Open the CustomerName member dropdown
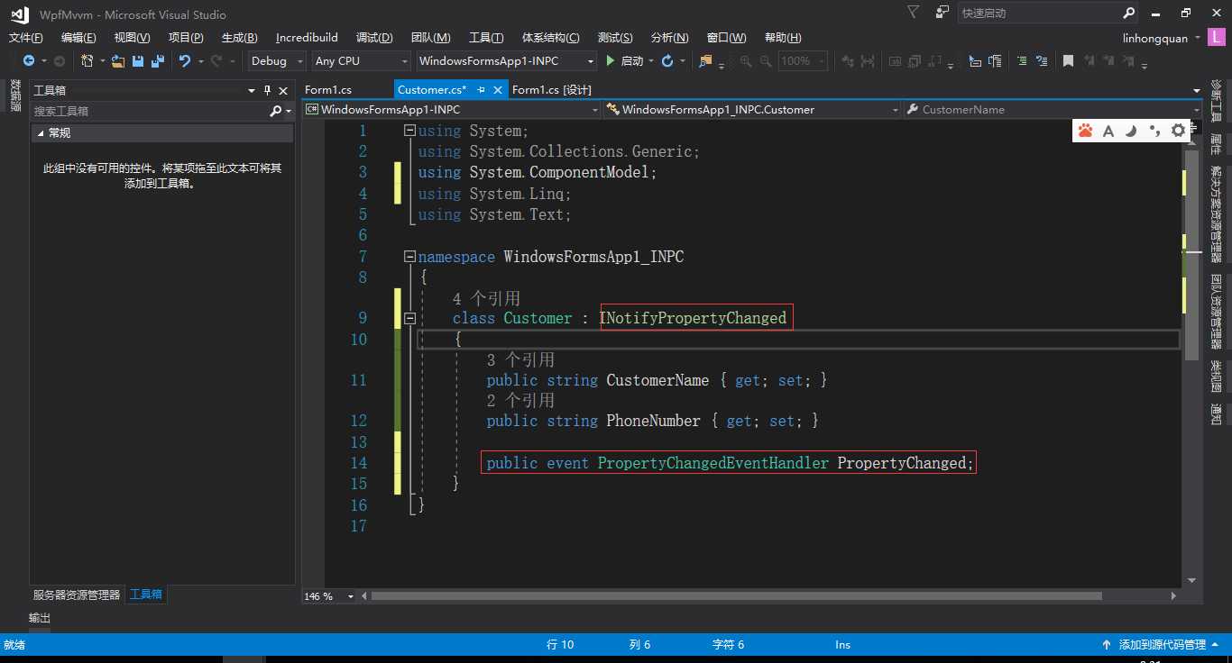 (1053, 109)
